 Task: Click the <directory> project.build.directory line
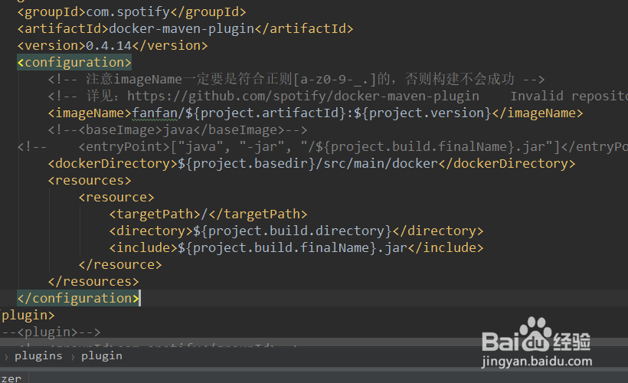[x=296, y=231]
